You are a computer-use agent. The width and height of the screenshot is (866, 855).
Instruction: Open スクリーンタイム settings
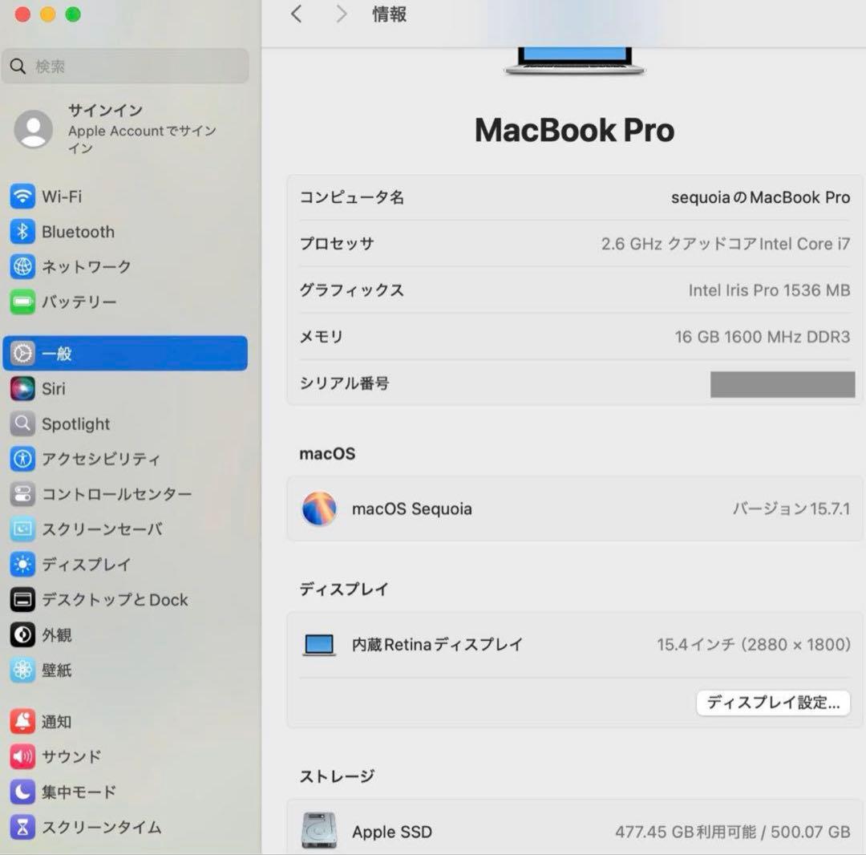[x=96, y=827]
